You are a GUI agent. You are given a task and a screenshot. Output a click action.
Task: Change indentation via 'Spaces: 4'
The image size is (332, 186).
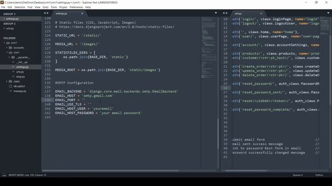[x=298, y=175]
